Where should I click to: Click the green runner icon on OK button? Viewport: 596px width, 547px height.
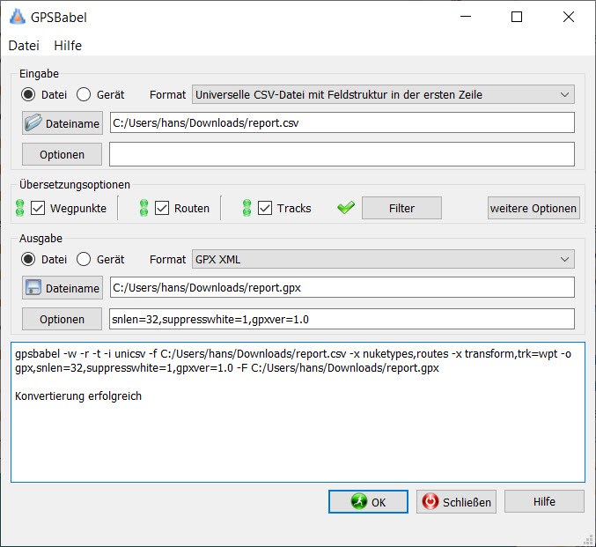(x=359, y=501)
